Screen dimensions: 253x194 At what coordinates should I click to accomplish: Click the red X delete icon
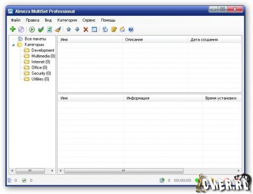tap(86, 29)
